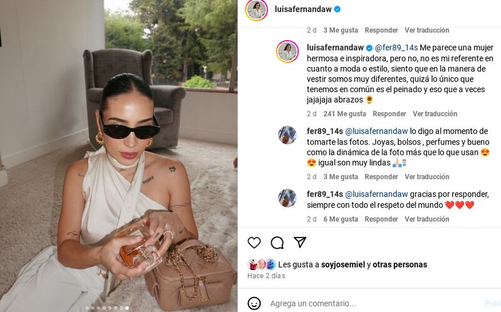Open the luisafernandaw username in the header
Viewport: 501px width, 312px height.
coord(303,9)
